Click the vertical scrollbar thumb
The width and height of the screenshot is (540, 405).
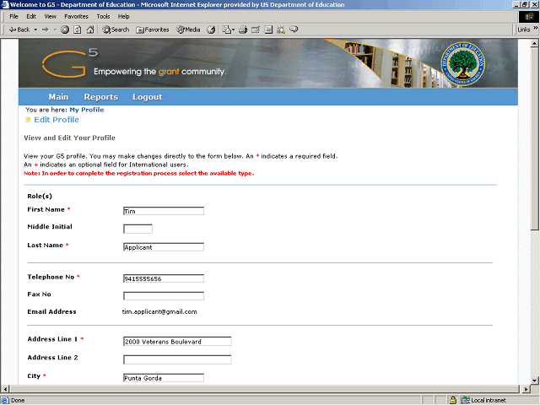[534, 138]
